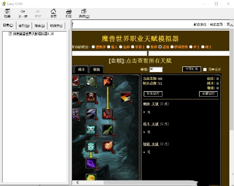Click the horizontal scrollbar left arrow
The height and width of the screenshot is (186, 234).
pos(78,182)
